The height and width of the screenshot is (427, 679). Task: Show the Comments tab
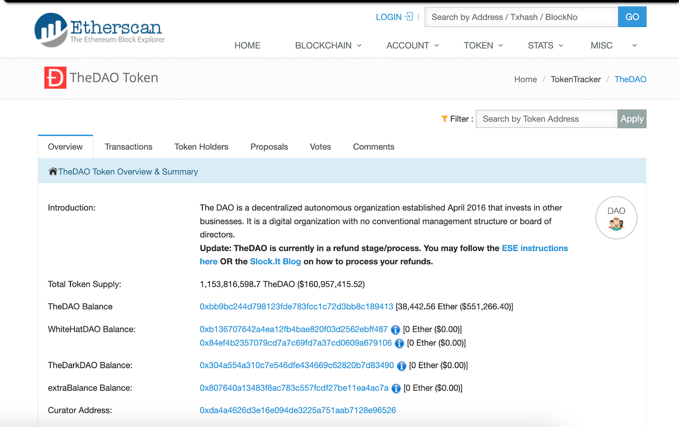pos(374,147)
